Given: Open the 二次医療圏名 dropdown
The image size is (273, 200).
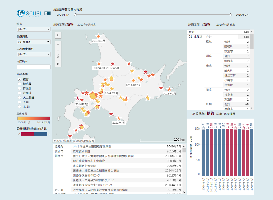Looking at the screenshot, I should pos(34,54).
